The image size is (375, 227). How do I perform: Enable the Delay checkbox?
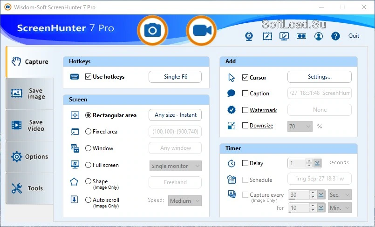click(x=245, y=163)
